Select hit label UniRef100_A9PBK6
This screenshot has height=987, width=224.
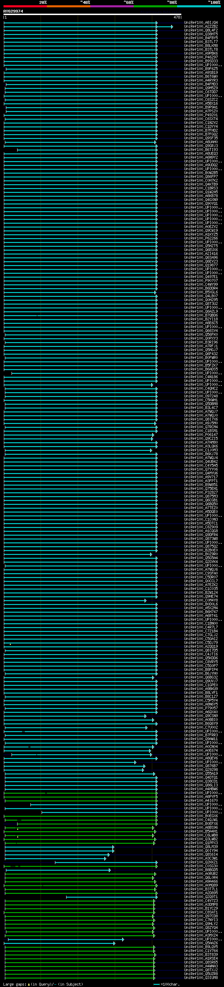pos(201,53)
